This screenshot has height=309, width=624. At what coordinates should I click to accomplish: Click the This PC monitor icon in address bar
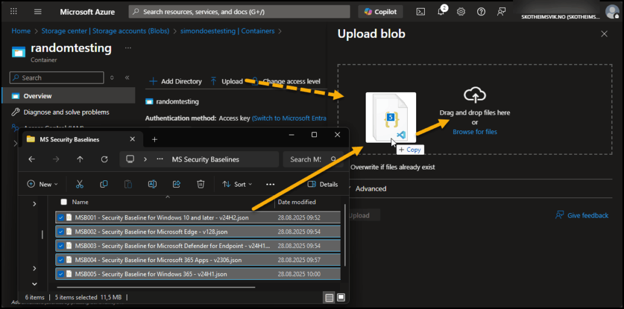129,159
